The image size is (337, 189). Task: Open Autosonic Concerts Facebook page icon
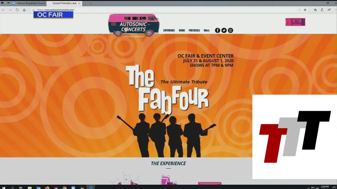coord(217,30)
